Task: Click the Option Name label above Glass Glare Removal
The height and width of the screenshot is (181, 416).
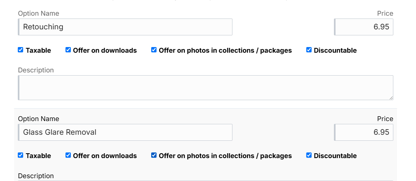Action: click(38, 119)
